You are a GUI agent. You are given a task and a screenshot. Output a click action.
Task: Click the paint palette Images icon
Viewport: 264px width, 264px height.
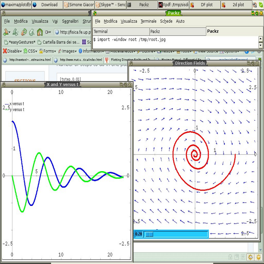click(60, 51)
